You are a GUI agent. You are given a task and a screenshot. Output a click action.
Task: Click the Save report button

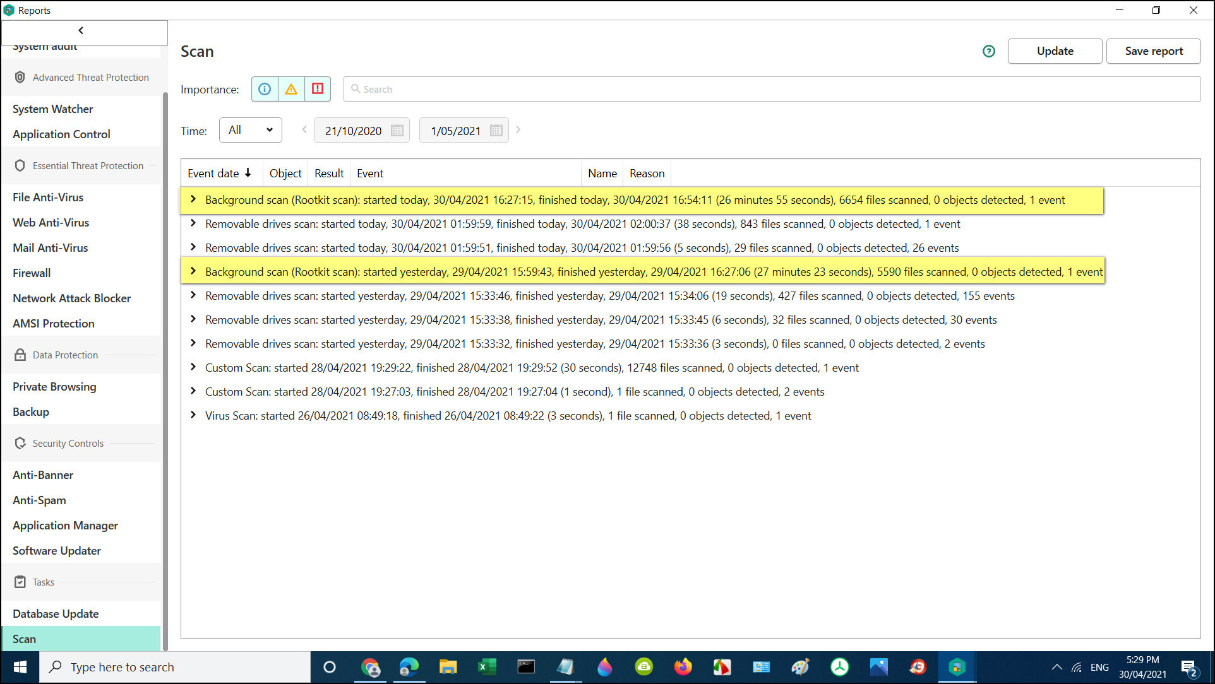1153,51
